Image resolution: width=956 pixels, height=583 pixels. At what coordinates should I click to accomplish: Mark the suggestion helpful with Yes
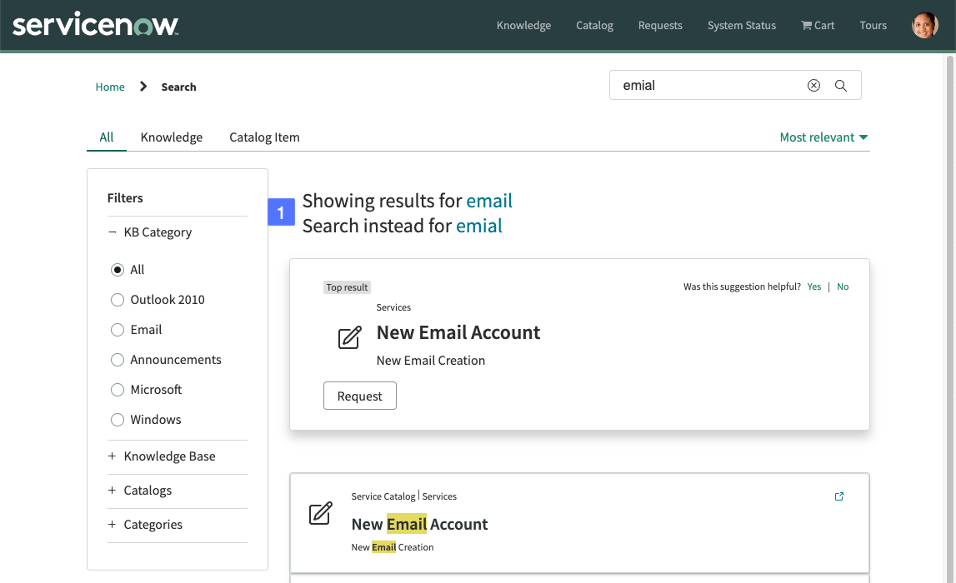tap(814, 287)
